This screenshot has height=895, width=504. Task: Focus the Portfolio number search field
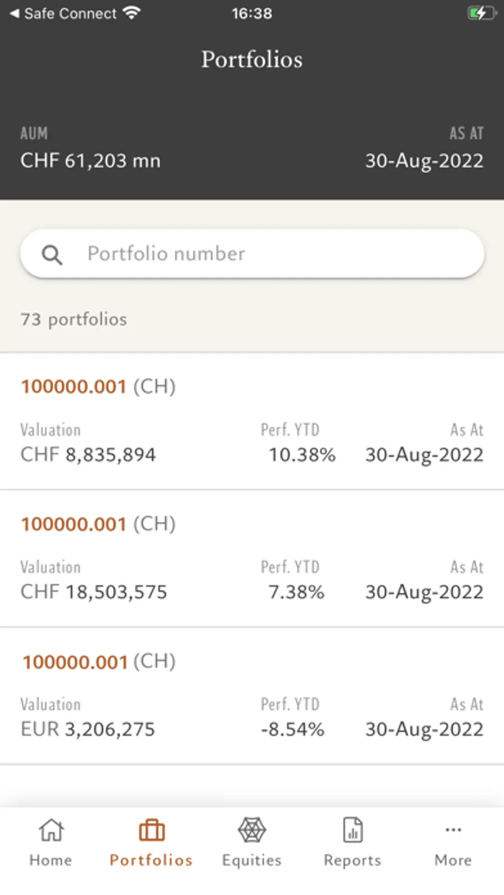click(269, 254)
